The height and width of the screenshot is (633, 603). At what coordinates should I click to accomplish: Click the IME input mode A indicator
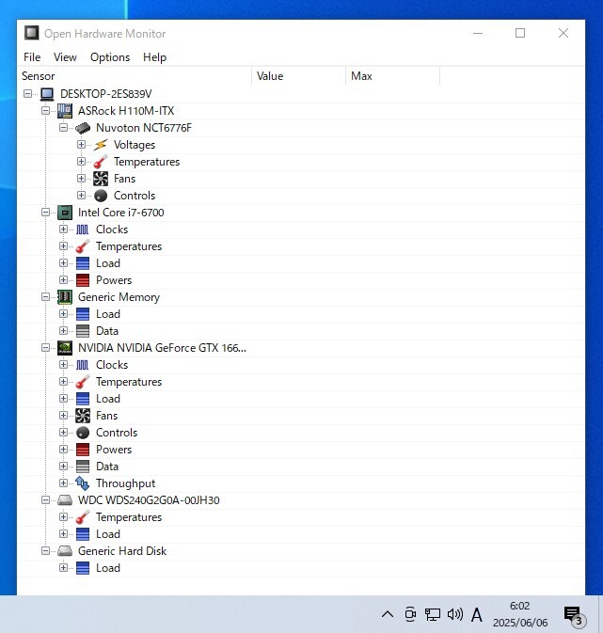[477, 615]
